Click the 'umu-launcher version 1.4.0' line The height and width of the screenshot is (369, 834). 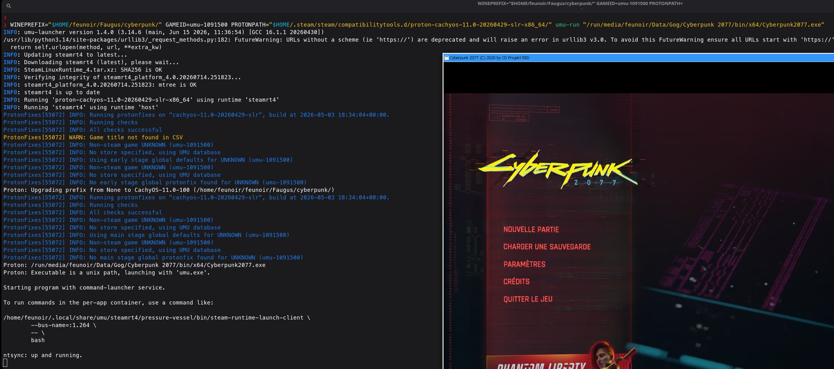[164, 32]
